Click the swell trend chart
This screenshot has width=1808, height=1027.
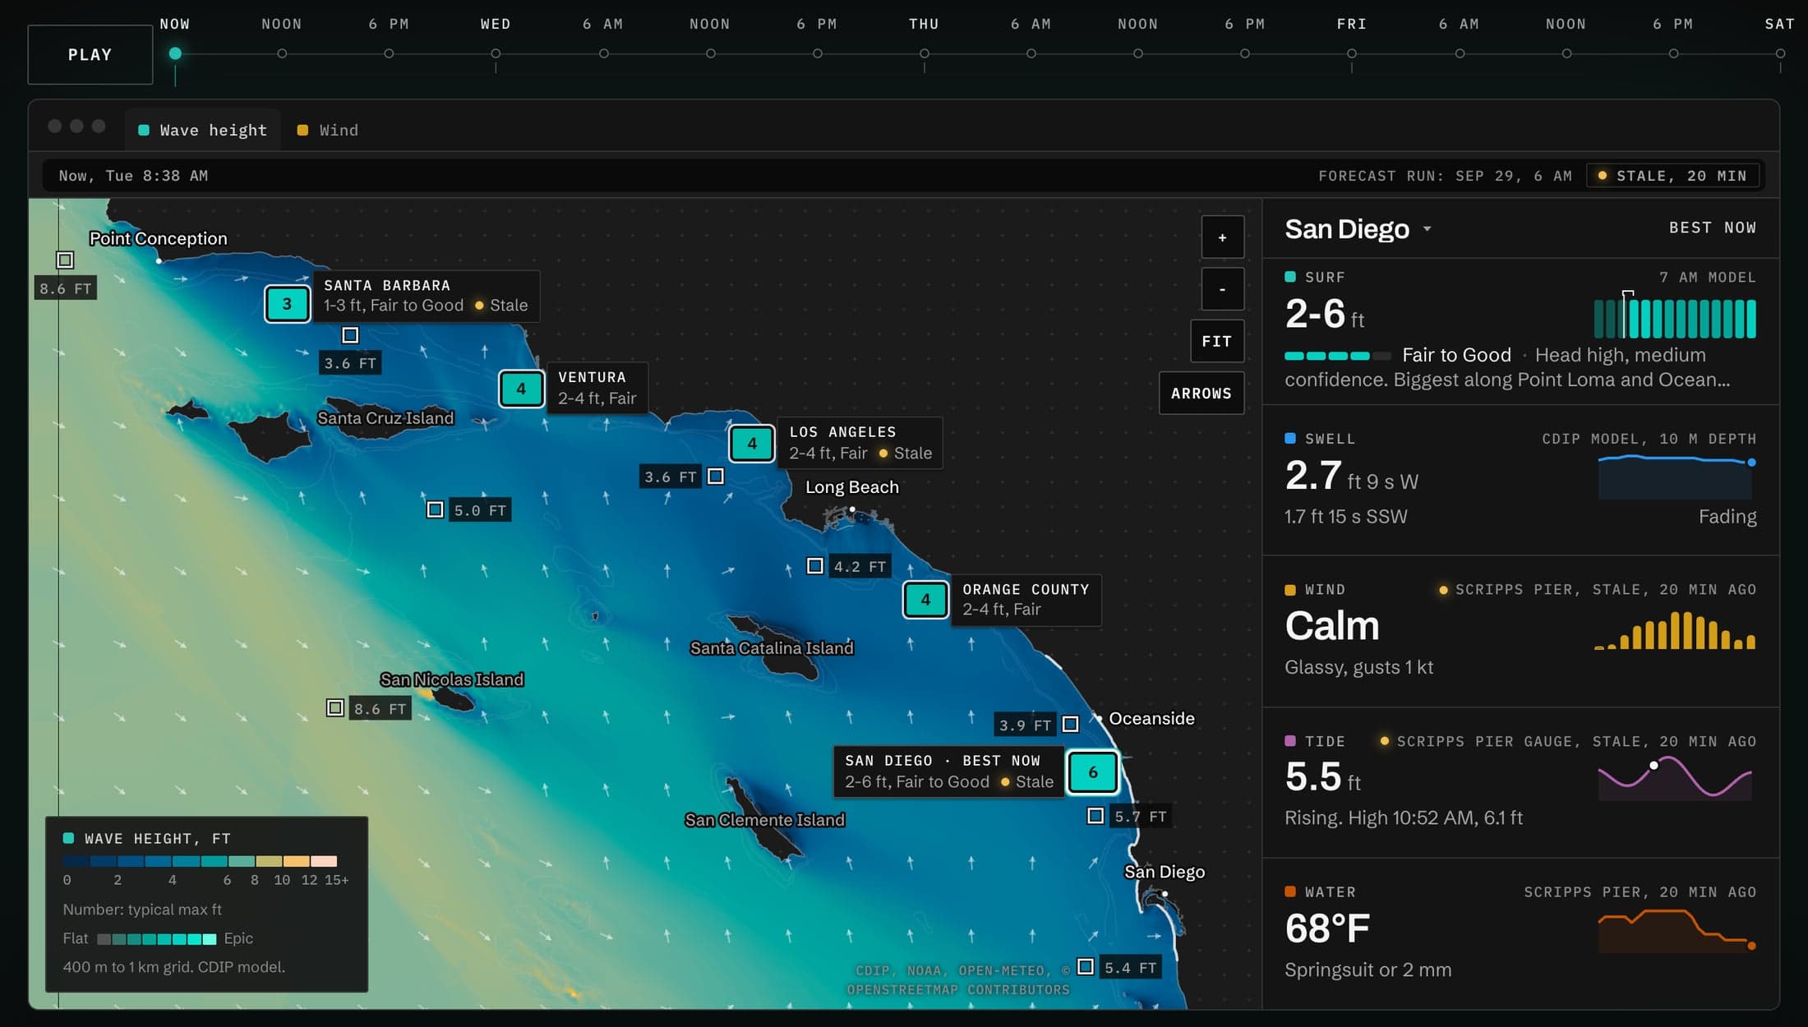(1675, 477)
